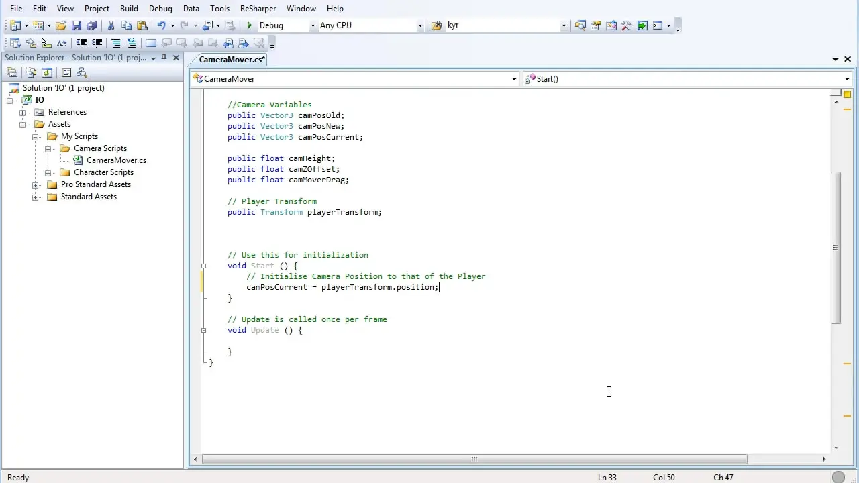Viewport: 859px width, 483px height.
Task: Refresh the Solution Explorer tree
Action: coord(47,73)
